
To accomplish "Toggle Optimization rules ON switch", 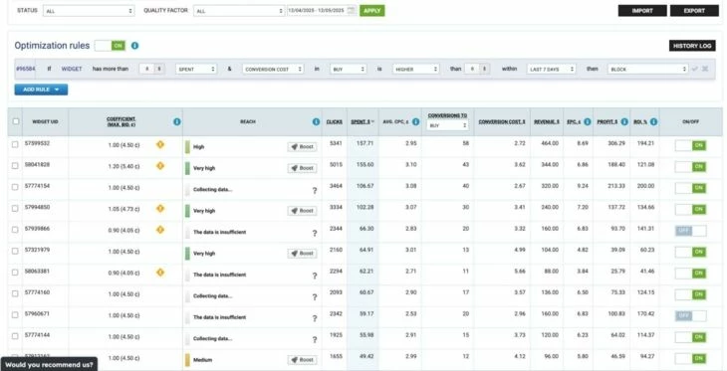I will (110, 46).
